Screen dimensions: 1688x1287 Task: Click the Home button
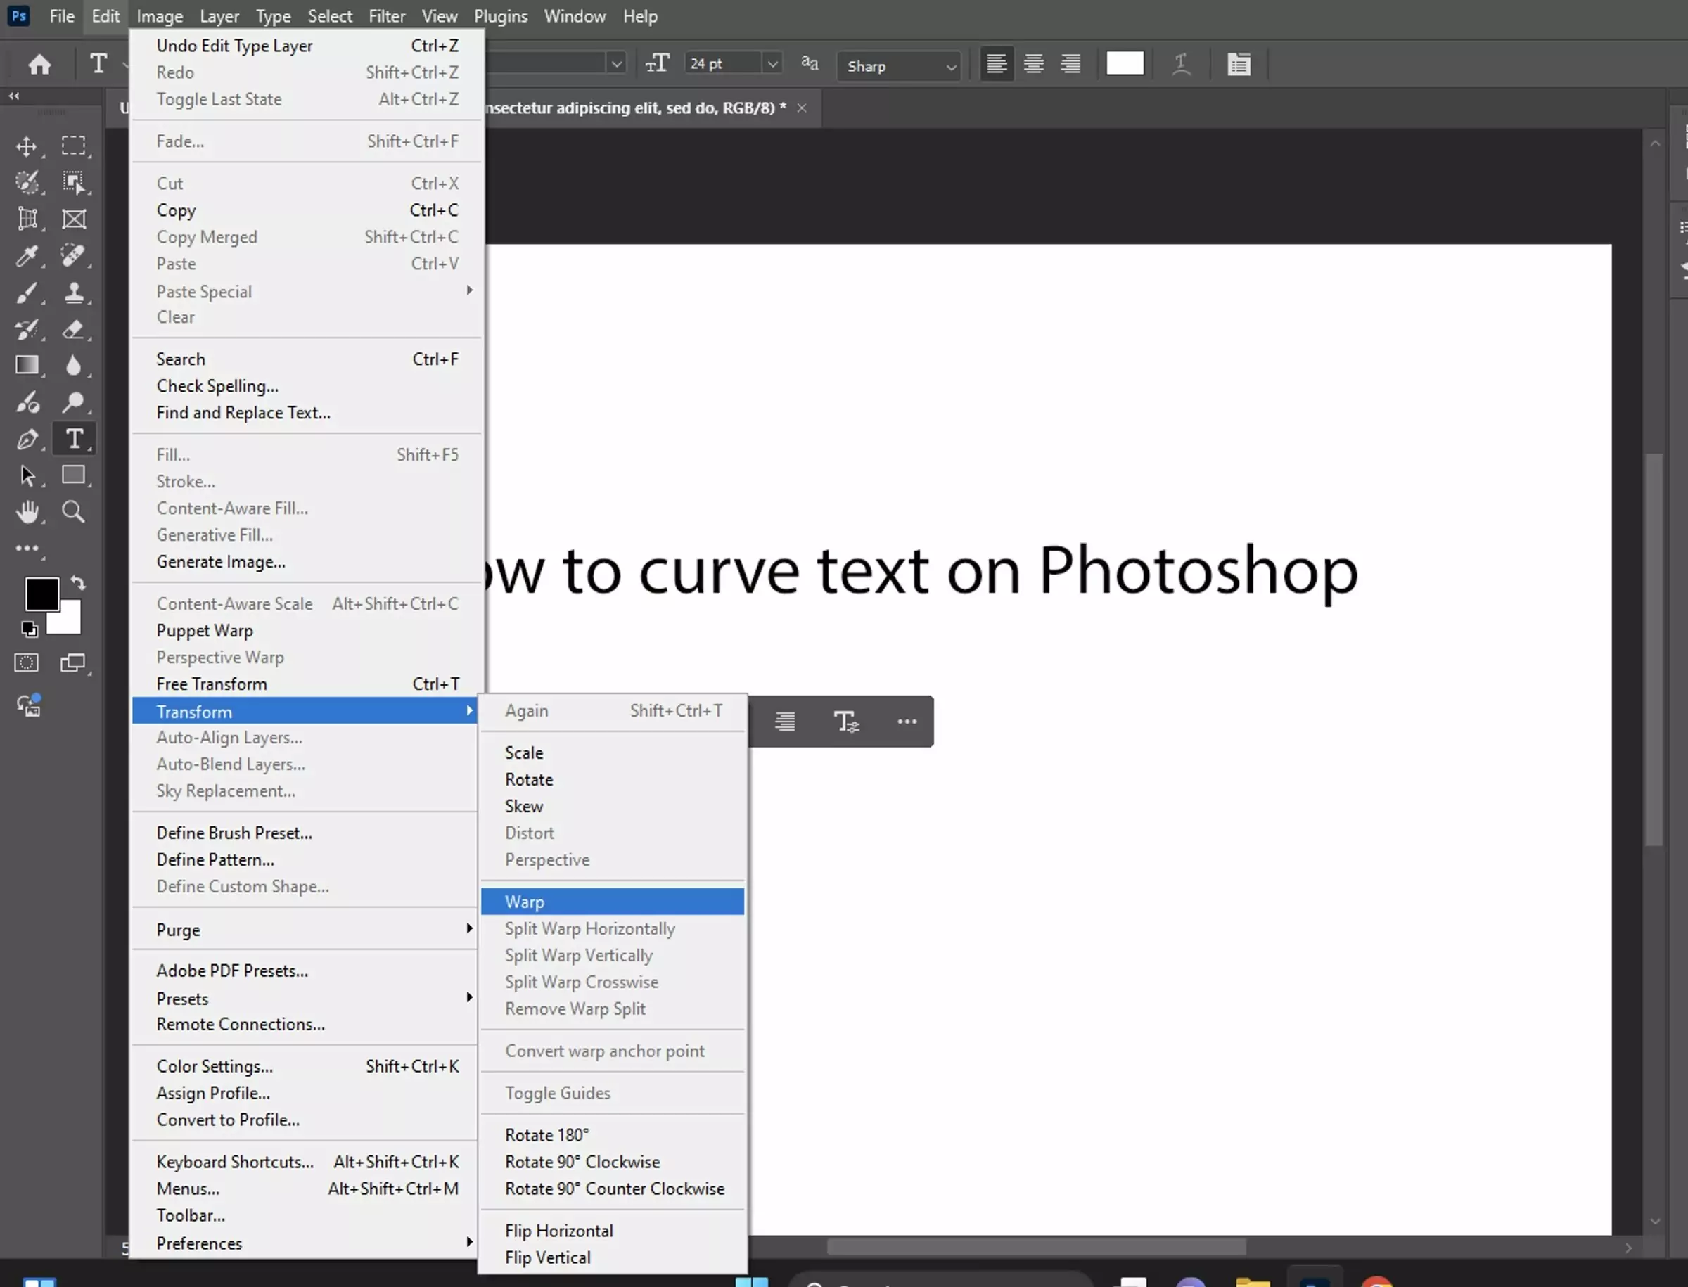38,63
